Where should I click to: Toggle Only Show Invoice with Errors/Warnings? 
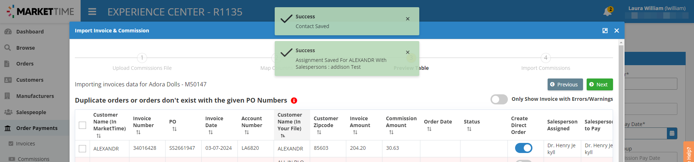point(499,99)
